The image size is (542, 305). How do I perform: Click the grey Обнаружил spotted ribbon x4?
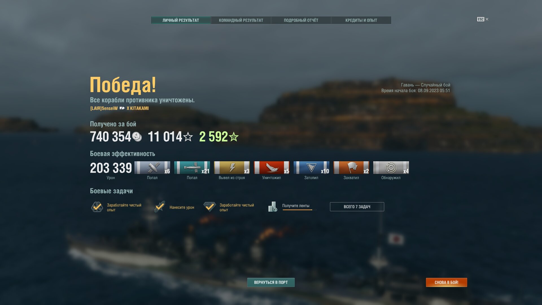391,167
